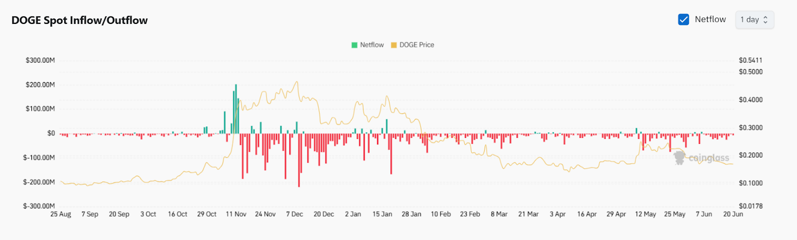Click the $0.5411 price axis label

(x=750, y=60)
